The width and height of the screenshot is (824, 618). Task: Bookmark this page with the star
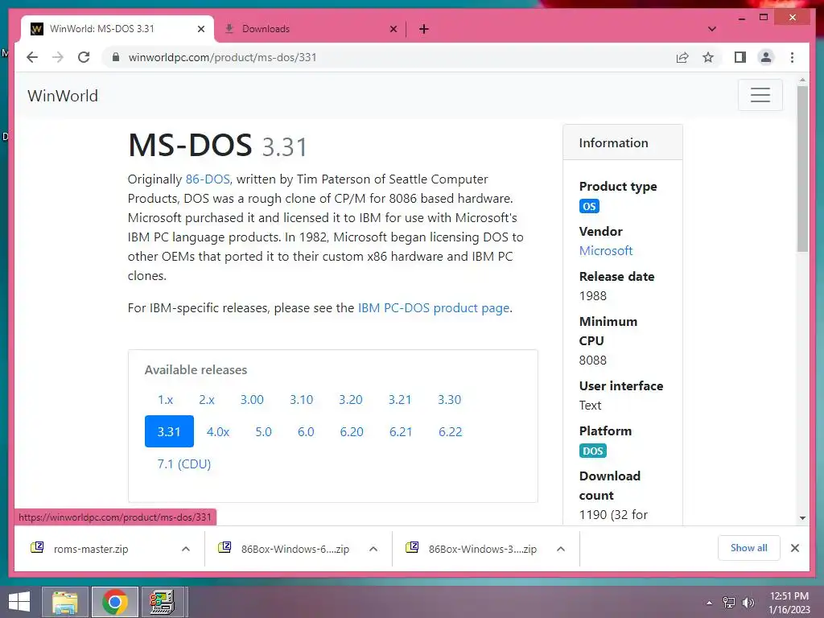(x=708, y=57)
